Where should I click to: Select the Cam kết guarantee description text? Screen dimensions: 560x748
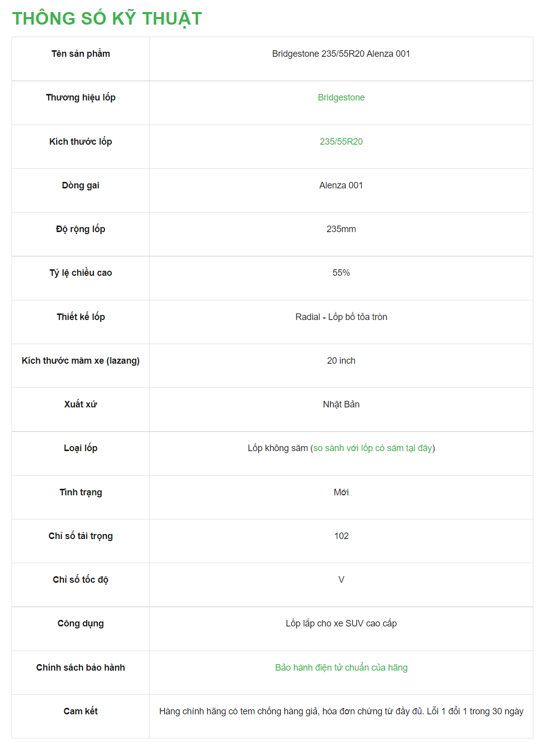point(341,711)
